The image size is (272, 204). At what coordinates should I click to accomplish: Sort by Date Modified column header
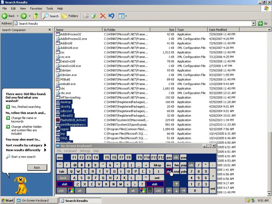pyautogui.click(x=223, y=30)
